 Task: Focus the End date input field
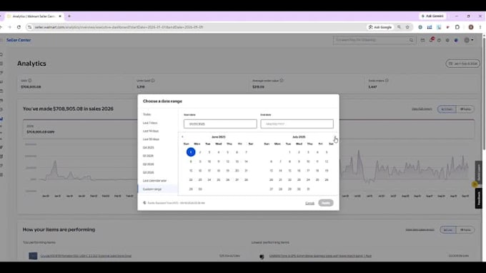tap(297, 124)
